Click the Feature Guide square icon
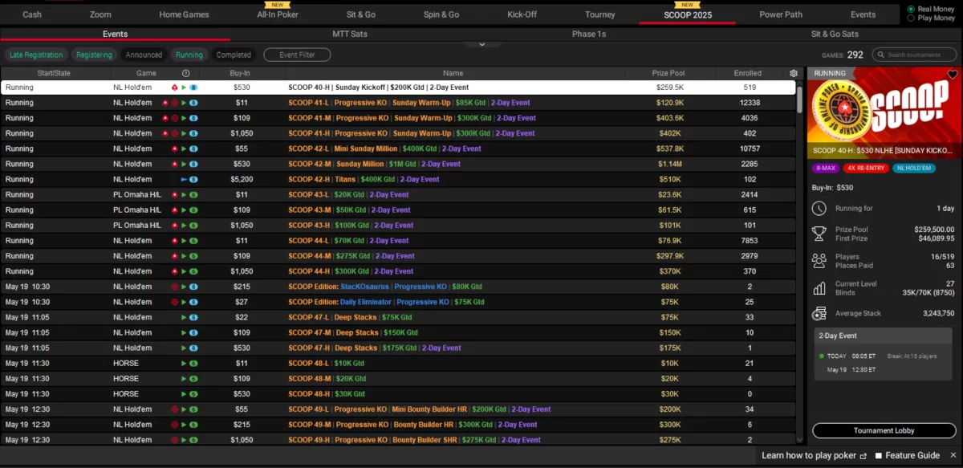The height and width of the screenshot is (468, 963). pyautogui.click(x=879, y=455)
